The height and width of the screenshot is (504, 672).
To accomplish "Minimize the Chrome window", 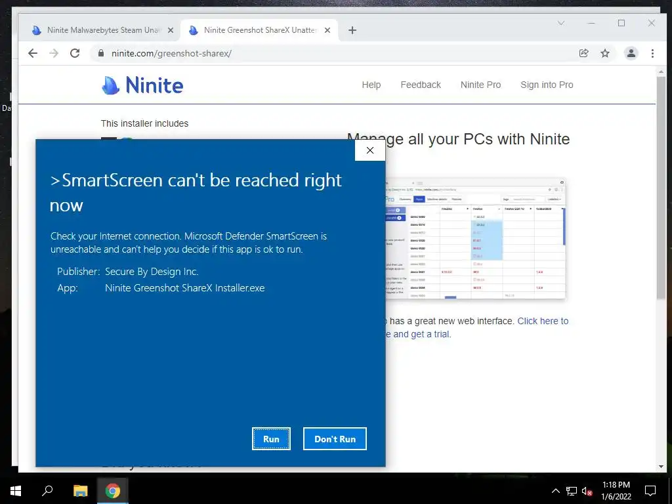I will pyautogui.click(x=591, y=23).
